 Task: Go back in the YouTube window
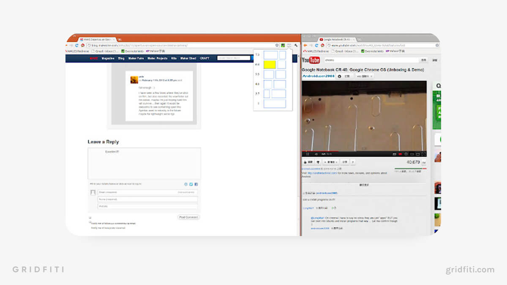(305, 45)
